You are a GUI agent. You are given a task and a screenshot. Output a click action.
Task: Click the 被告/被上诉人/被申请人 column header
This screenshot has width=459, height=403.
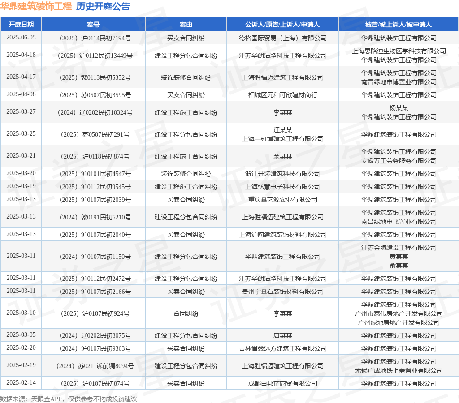398,25
